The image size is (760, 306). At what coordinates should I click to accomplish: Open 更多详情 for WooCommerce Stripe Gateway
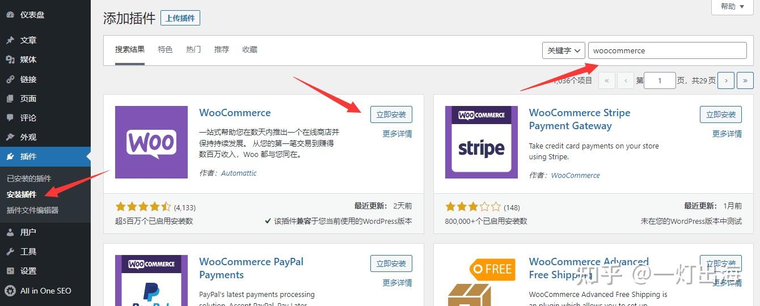727,134
